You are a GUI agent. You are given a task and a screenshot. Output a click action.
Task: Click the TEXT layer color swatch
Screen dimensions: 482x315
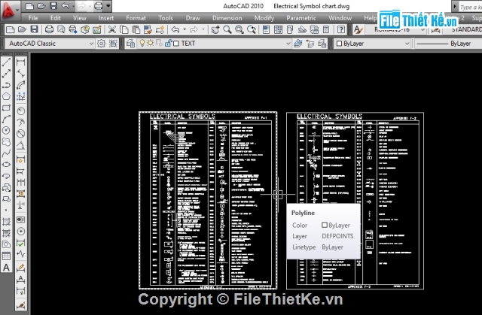176,44
